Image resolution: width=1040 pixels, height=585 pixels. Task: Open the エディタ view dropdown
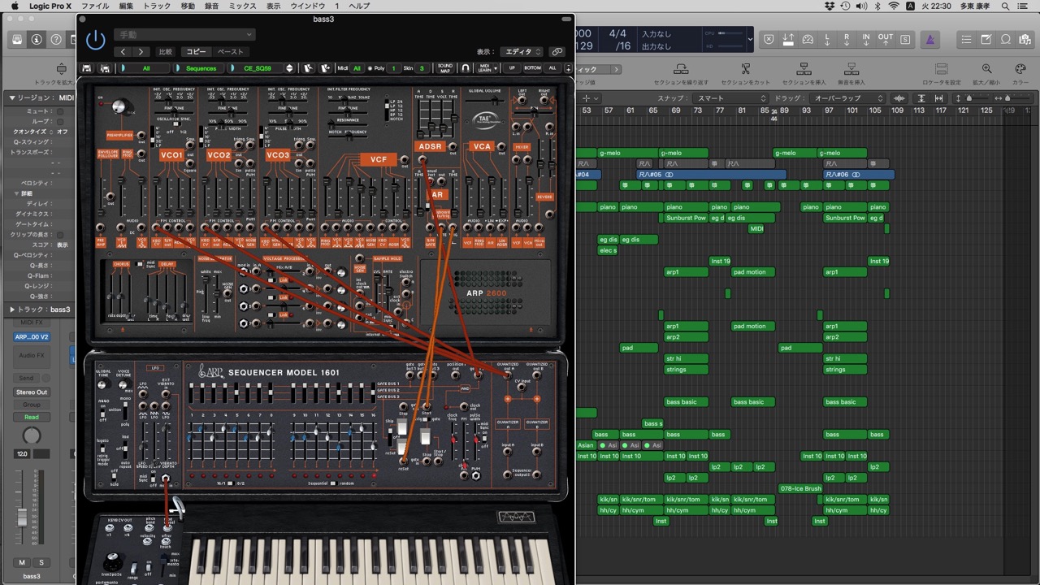click(522, 52)
